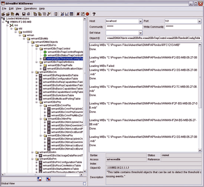Click the SNMP Set toolbar icon
This screenshot has width=204, height=187.
49,14
